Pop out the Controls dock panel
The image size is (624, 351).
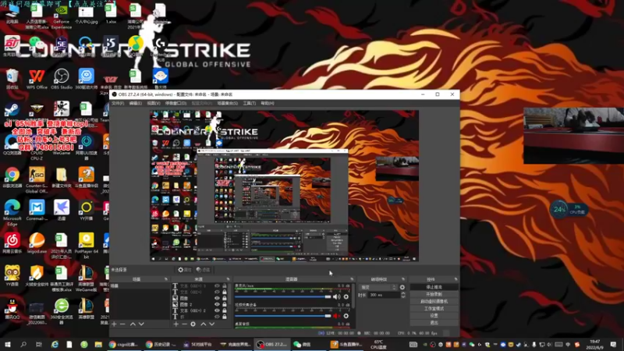456,279
